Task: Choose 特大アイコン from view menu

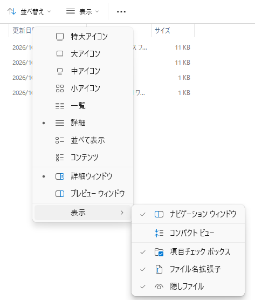Action: (82, 37)
